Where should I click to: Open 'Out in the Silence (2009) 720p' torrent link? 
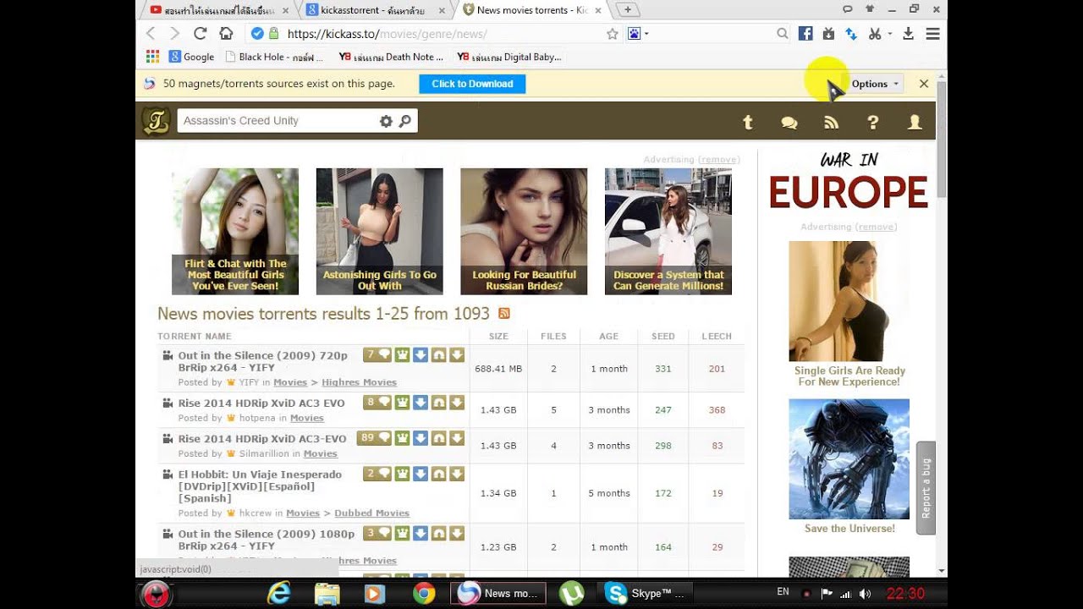click(x=262, y=361)
